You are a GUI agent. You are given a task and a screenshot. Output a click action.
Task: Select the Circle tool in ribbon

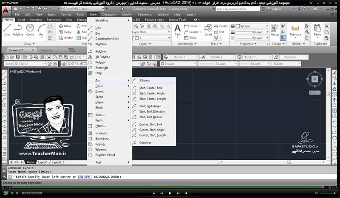point(30,30)
